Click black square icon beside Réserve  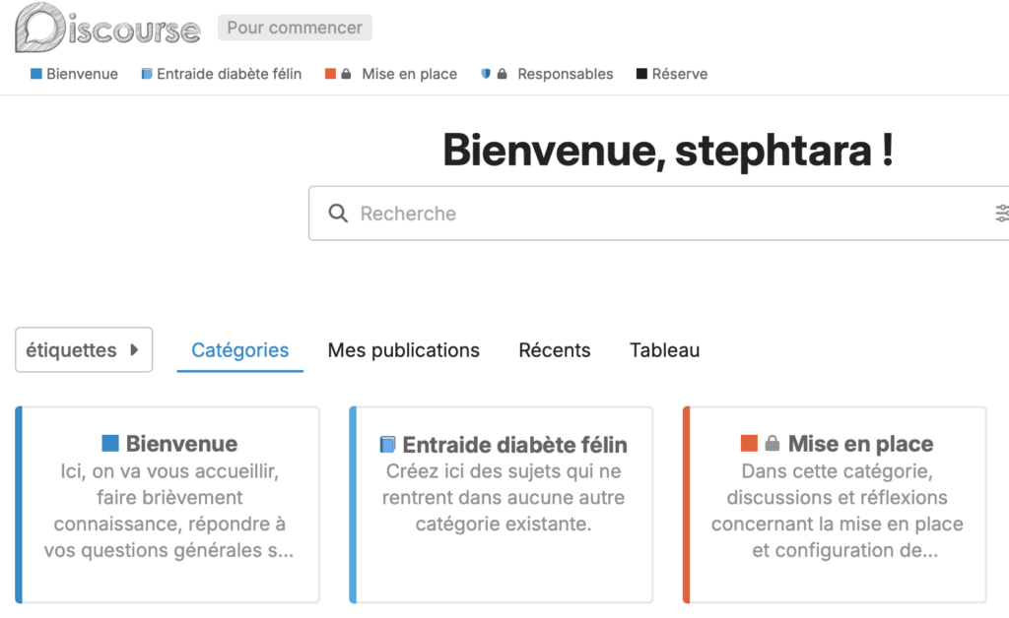(x=642, y=74)
